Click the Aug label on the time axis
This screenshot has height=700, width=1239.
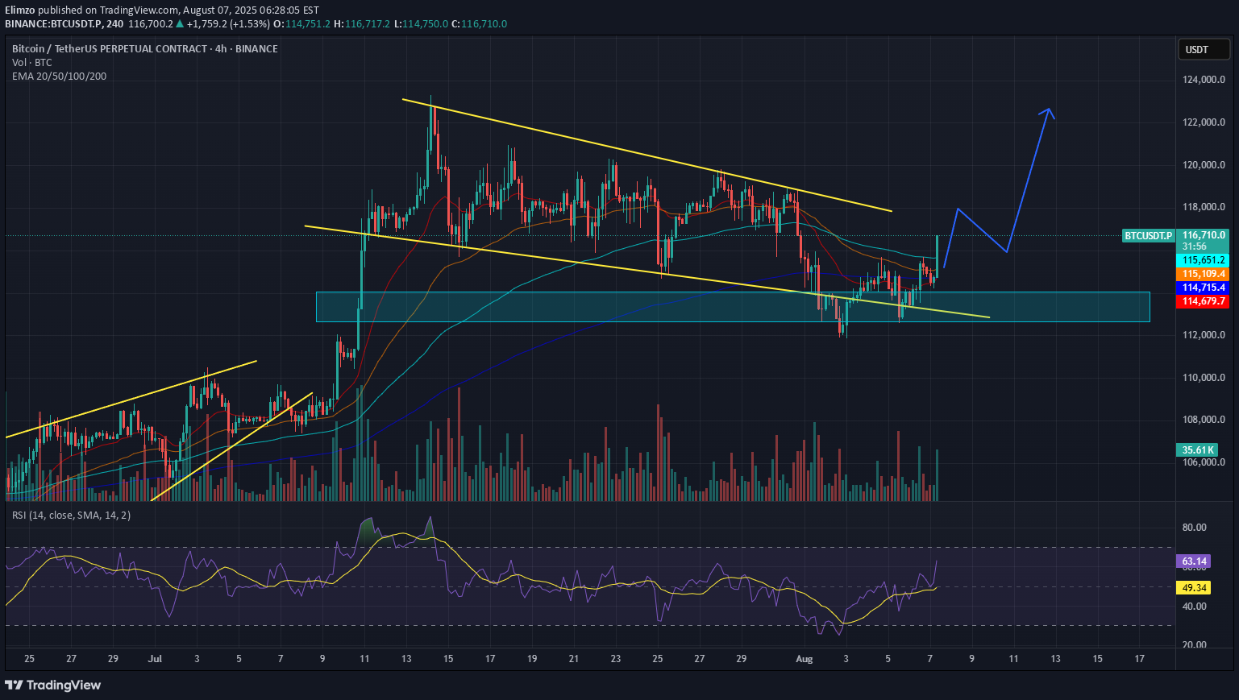(x=804, y=658)
